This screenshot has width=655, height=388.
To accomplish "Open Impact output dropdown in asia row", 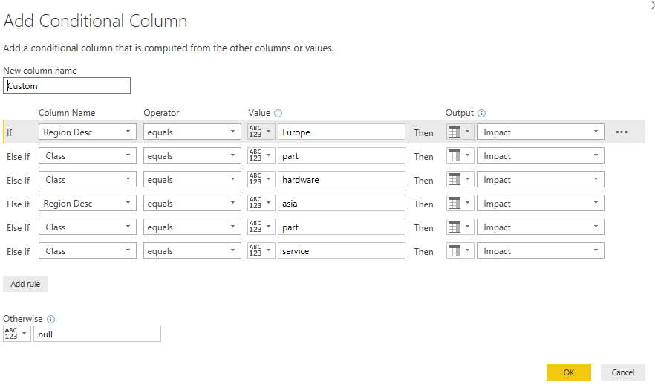I will pos(541,203).
